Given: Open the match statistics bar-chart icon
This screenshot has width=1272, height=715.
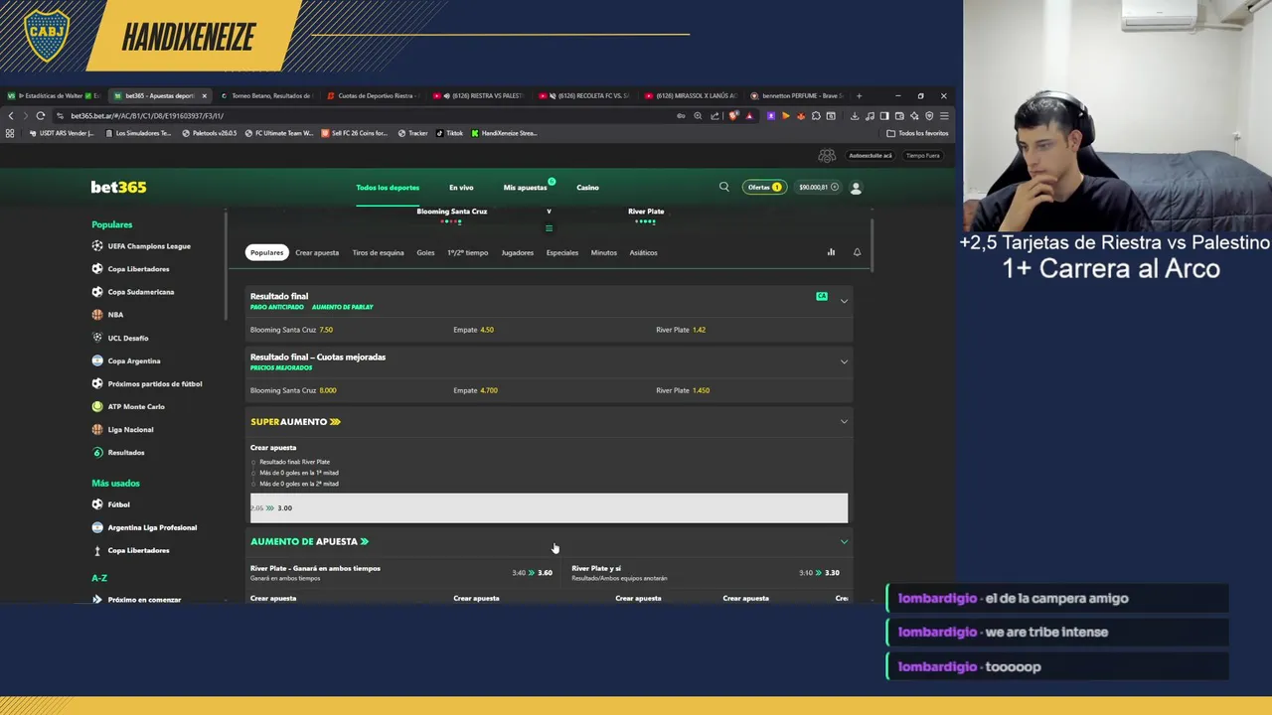Looking at the screenshot, I should 831,252.
